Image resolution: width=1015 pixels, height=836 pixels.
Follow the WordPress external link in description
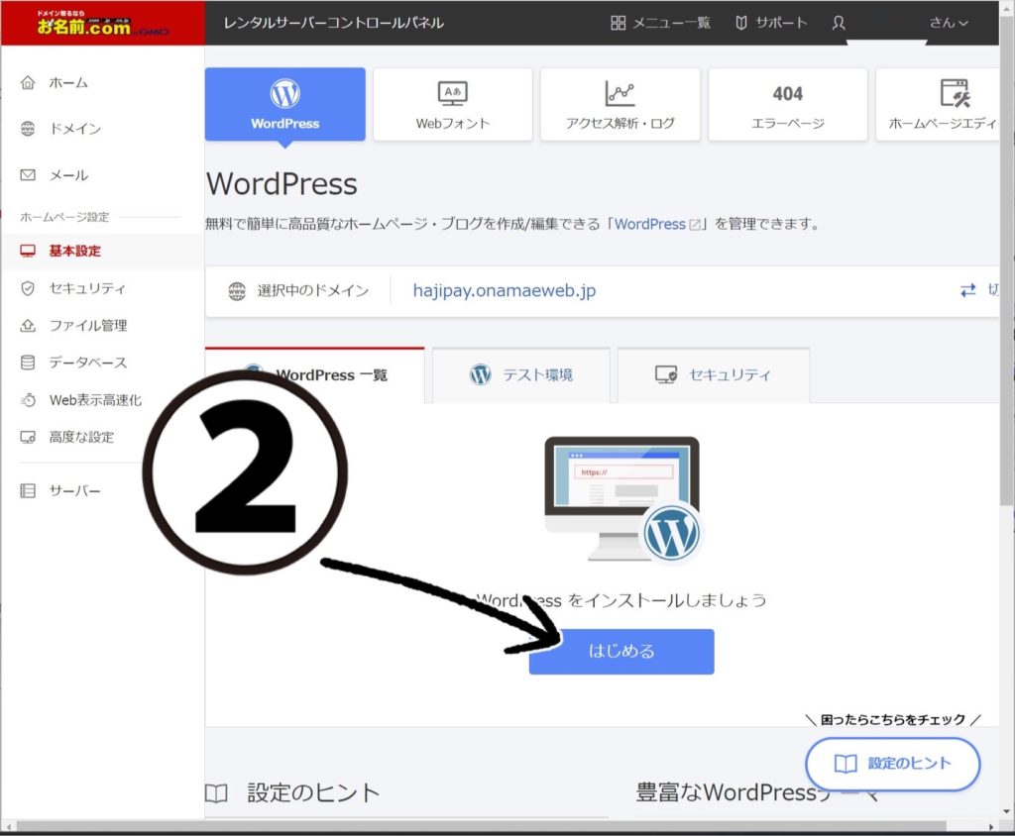(658, 224)
